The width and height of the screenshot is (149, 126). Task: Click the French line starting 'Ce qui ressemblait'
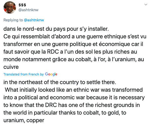(75, 37)
